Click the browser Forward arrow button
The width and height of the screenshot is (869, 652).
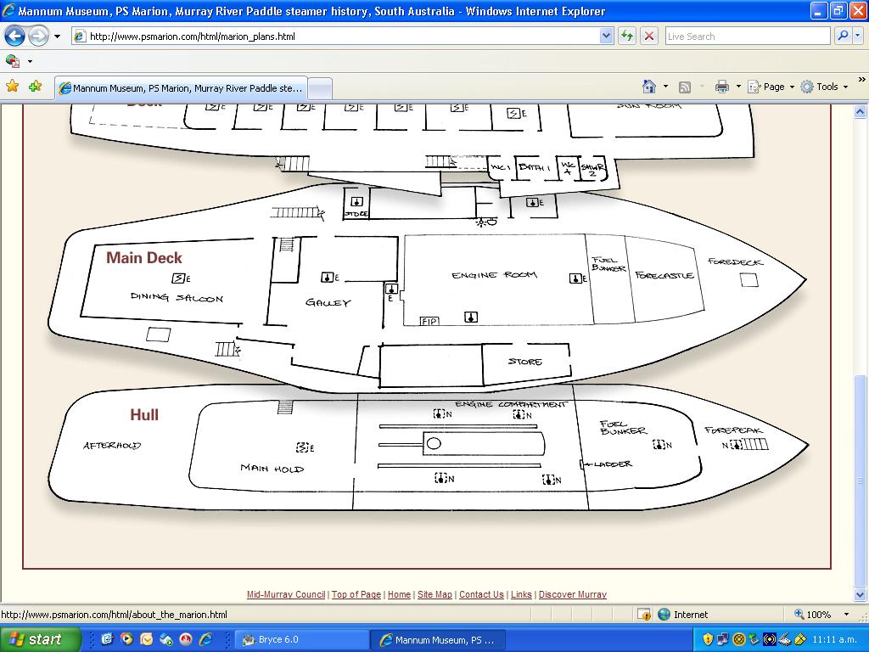pos(38,37)
